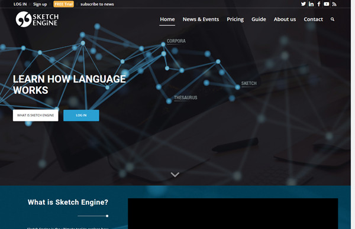Open the YouTube social icon
355x229 pixels.
point(326,4)
